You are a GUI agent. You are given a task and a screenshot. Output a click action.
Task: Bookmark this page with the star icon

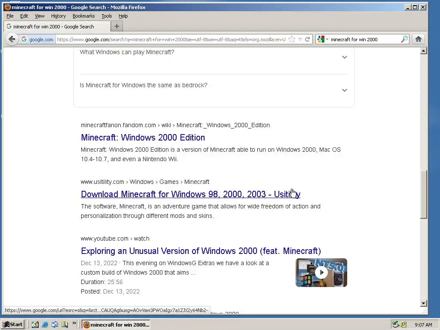click(292, 39)
